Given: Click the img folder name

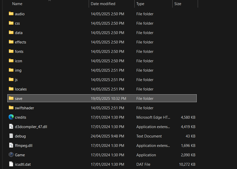Looking at the screenshot, I should coord(18,70).
